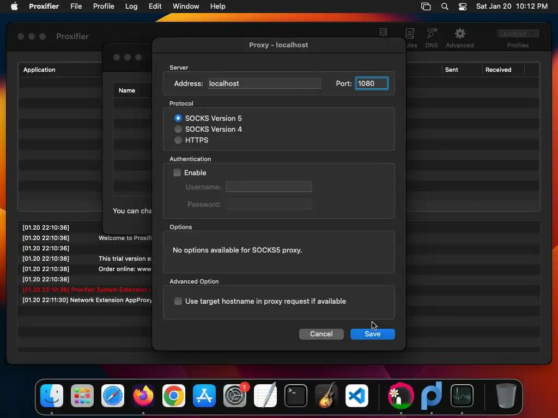Click the Address field containing localhost

point(264,83)
